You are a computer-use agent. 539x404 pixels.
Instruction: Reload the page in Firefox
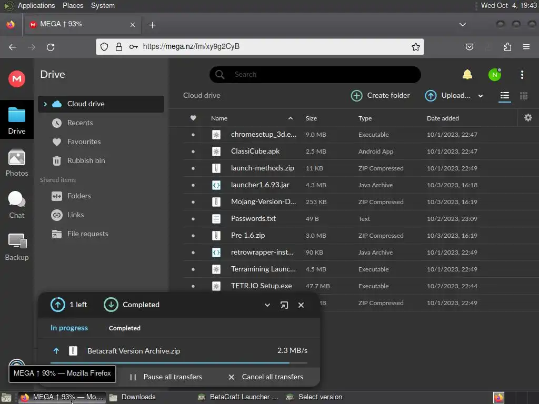(51, 47)
